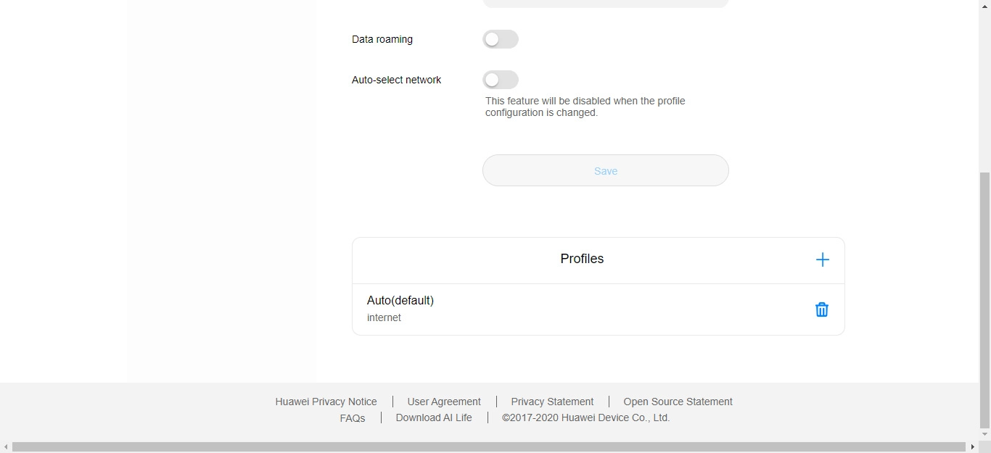Click the vertical scrollbar down arrow
This screenshot has height=453, width=991.
(984, 434)
